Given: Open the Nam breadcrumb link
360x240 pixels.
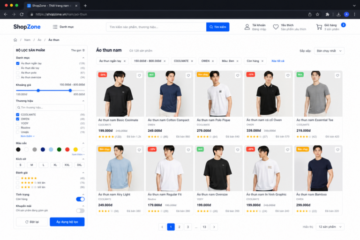Looking at the screenshot, I should tap(27, 40).
